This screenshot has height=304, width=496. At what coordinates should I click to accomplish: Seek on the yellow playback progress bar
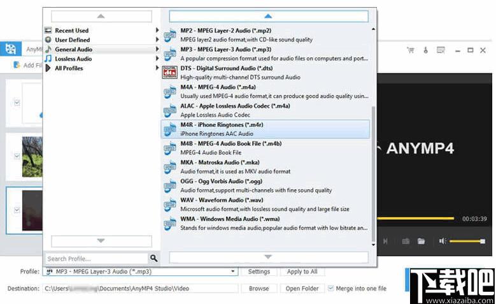tap(415, 219)
